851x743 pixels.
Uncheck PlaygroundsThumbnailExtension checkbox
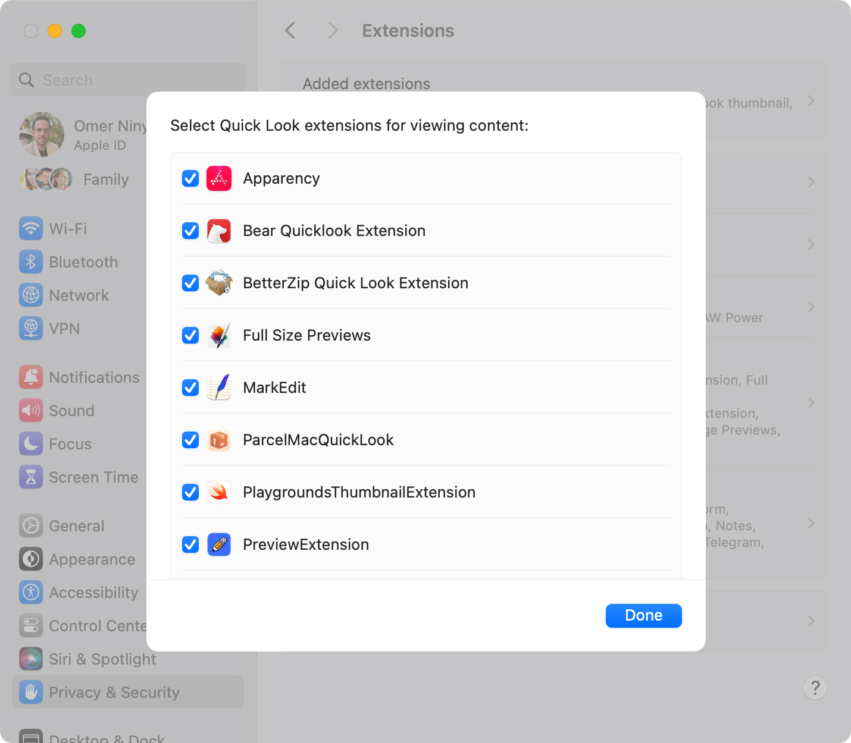[x=190, y=492]
